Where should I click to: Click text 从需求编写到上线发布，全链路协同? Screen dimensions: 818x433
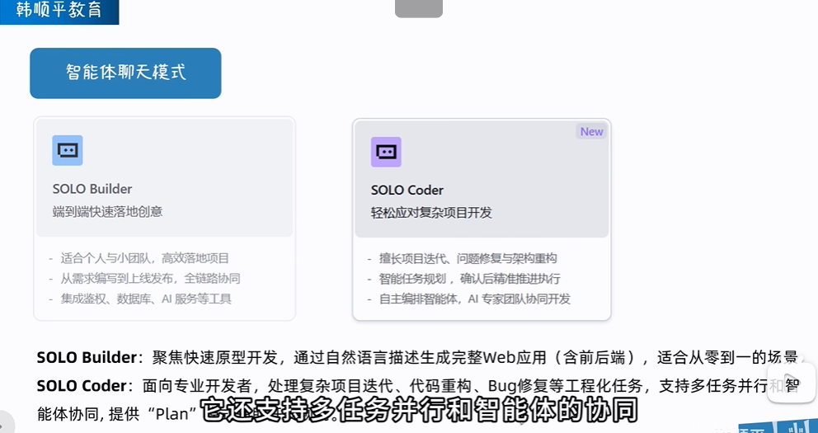pyautogui.click(x=150, y=279)
